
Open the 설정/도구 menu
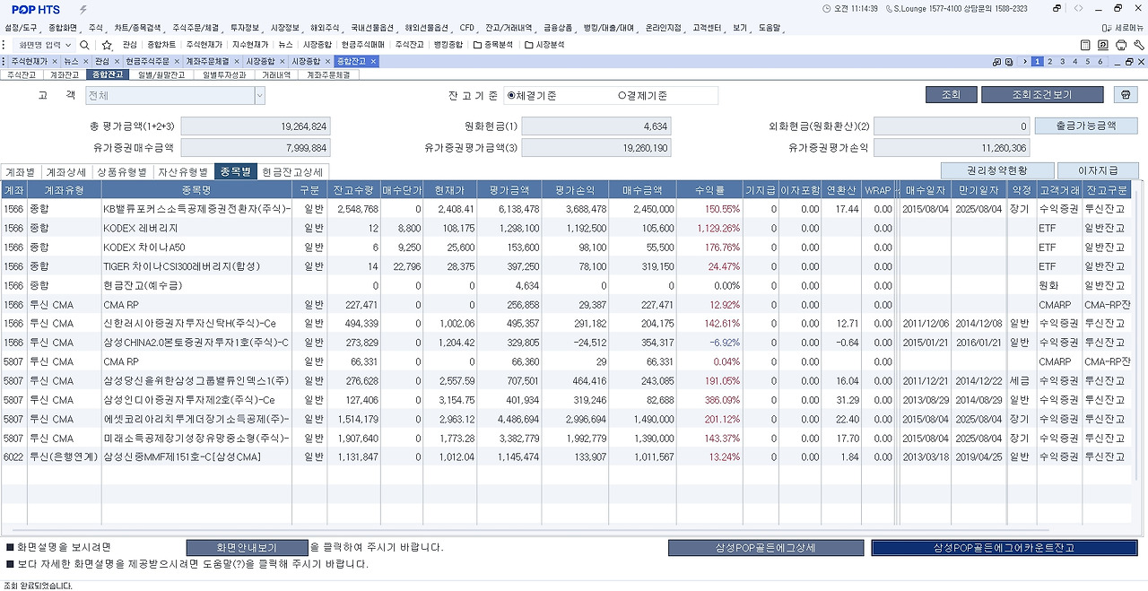point(22,28)
